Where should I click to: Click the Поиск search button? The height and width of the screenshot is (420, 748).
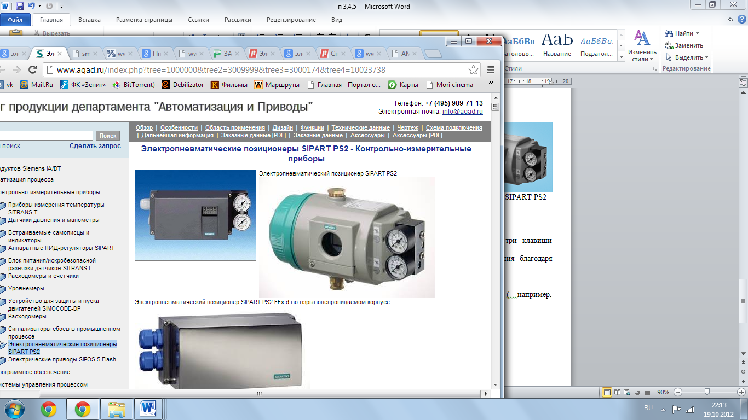tap(108, 136)
